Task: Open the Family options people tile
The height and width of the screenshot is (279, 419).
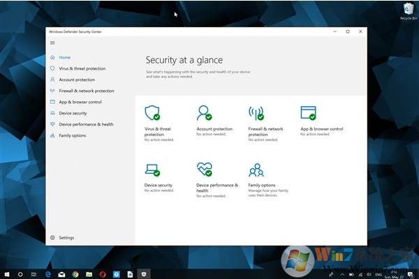Action: [x=256, y=169]
